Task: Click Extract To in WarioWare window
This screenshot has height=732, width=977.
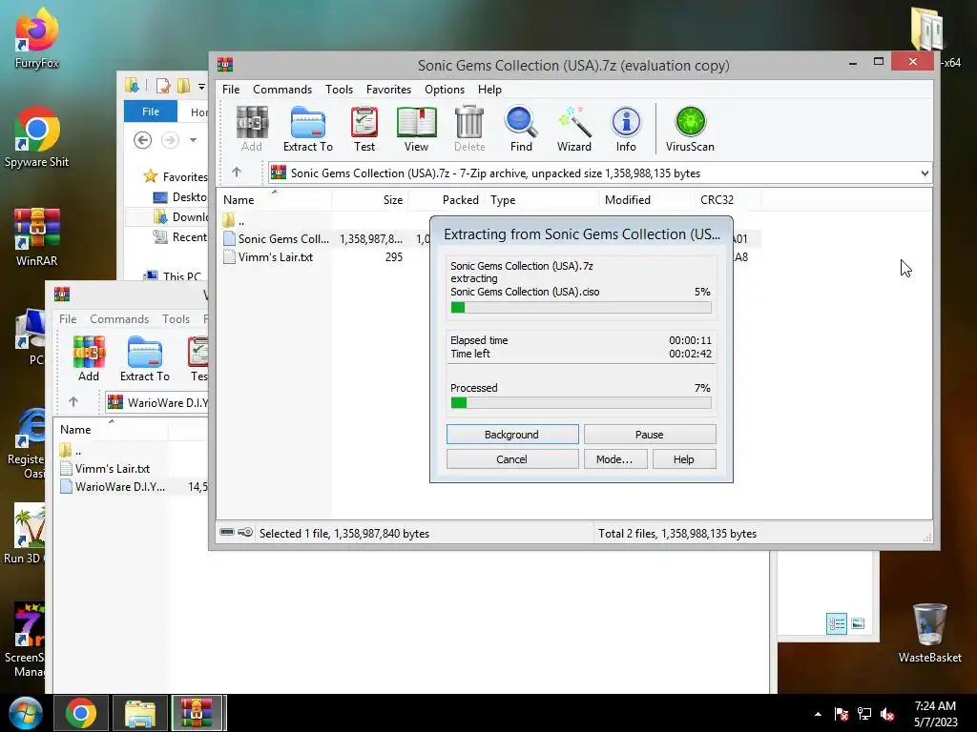Action: click(145, 358)
